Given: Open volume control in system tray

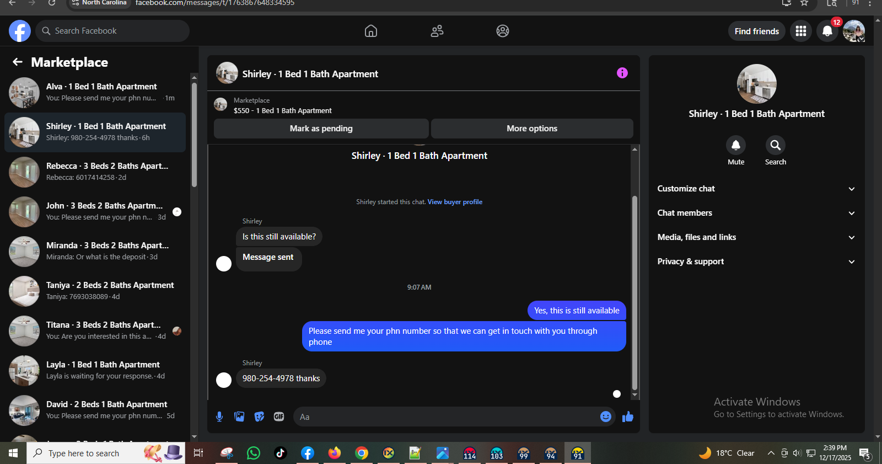Looking at the screenshot, I should pyautogui.click(x=797, y=453).
